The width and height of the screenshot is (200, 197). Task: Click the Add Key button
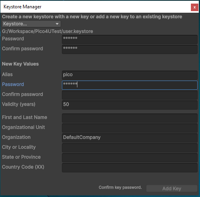(172, 188)
